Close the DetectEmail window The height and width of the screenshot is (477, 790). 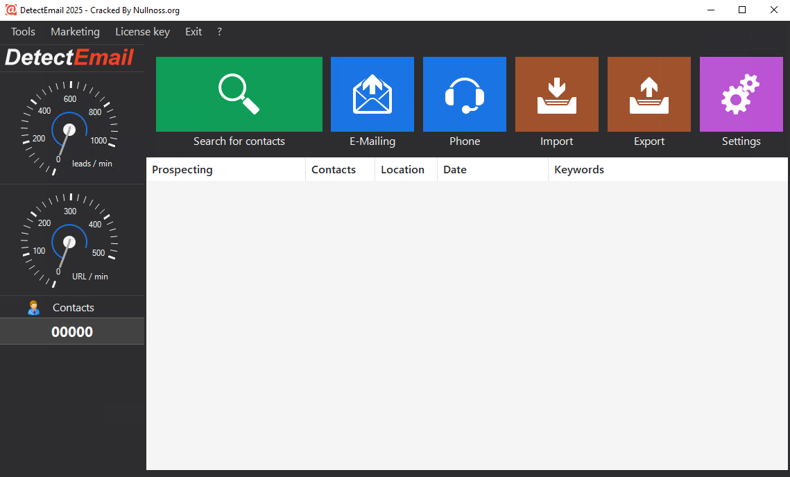[x=774, y=10]
